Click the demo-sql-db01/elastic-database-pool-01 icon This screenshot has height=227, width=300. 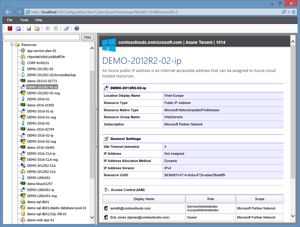point(23,208)
